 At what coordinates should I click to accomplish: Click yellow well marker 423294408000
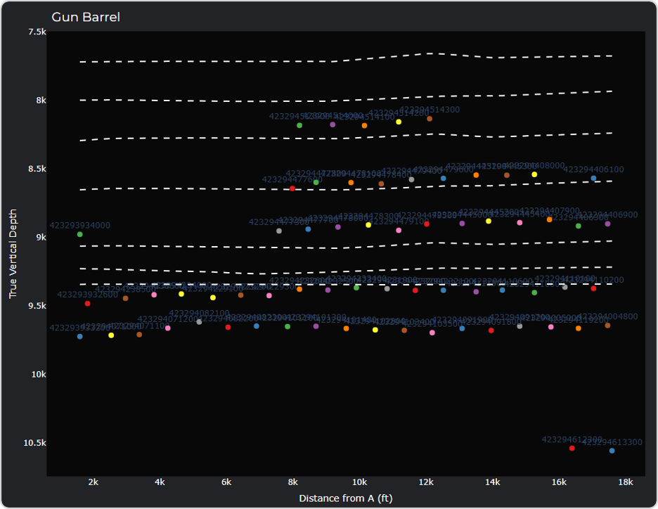click(534, 174)
